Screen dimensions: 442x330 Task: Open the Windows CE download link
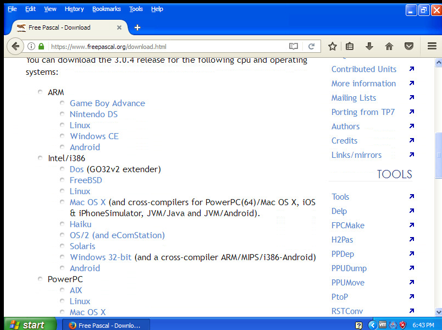(94, 136)
